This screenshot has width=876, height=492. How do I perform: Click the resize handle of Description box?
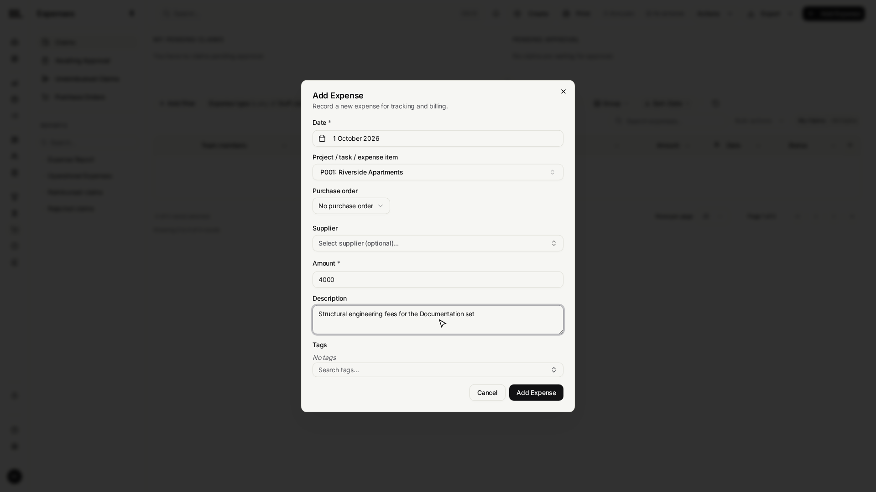coord(561,332)
